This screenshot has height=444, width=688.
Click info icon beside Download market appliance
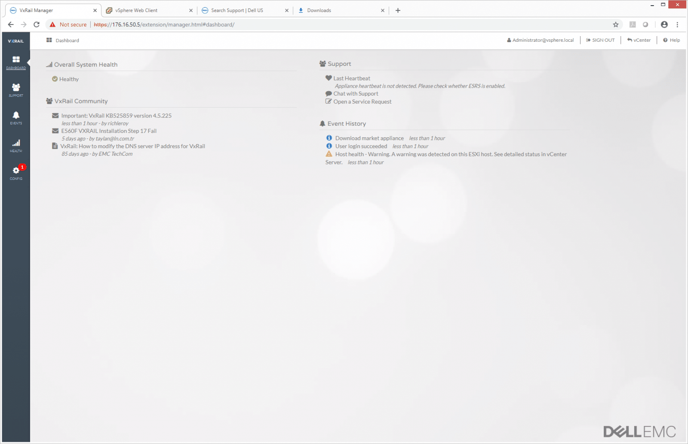click(x=329, y=138)
